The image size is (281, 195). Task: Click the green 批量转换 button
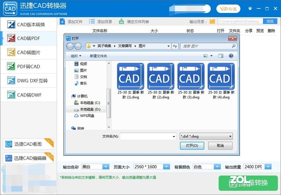point(248,183)
